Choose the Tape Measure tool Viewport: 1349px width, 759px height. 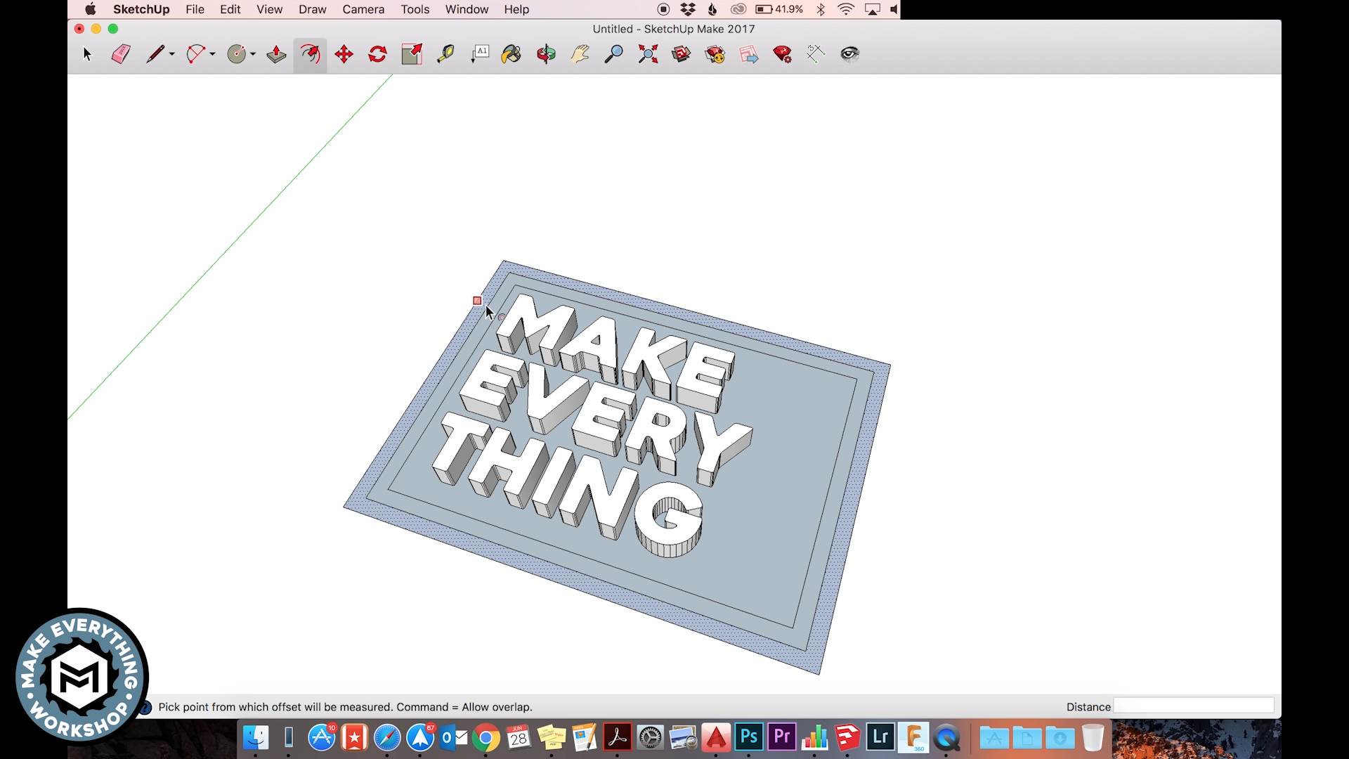pos(445,54)
